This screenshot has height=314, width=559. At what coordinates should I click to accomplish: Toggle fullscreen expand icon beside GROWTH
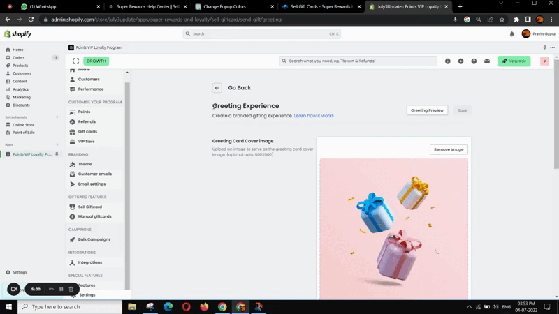[75, 61]
